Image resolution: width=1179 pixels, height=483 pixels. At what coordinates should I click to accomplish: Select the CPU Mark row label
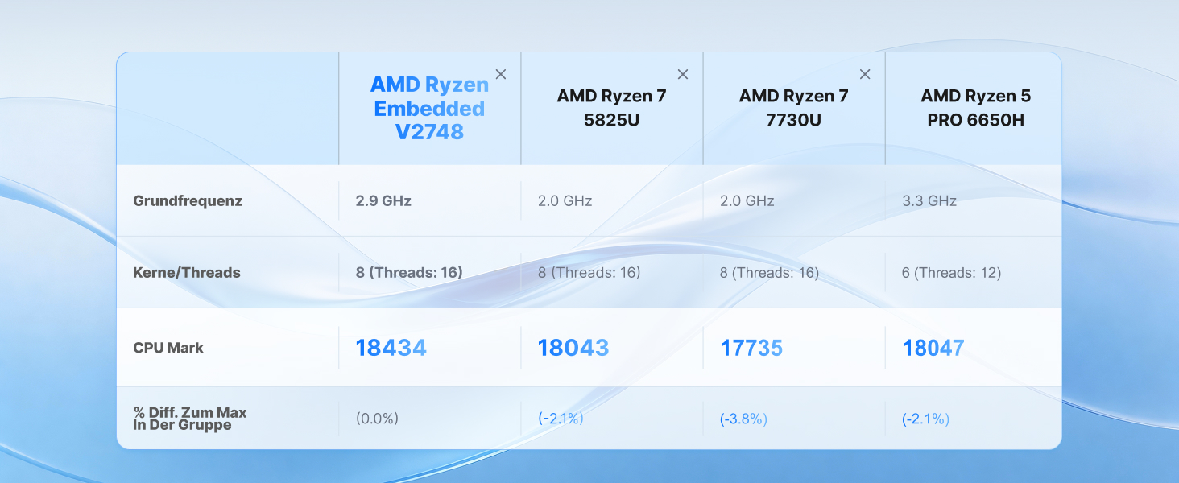168,348
